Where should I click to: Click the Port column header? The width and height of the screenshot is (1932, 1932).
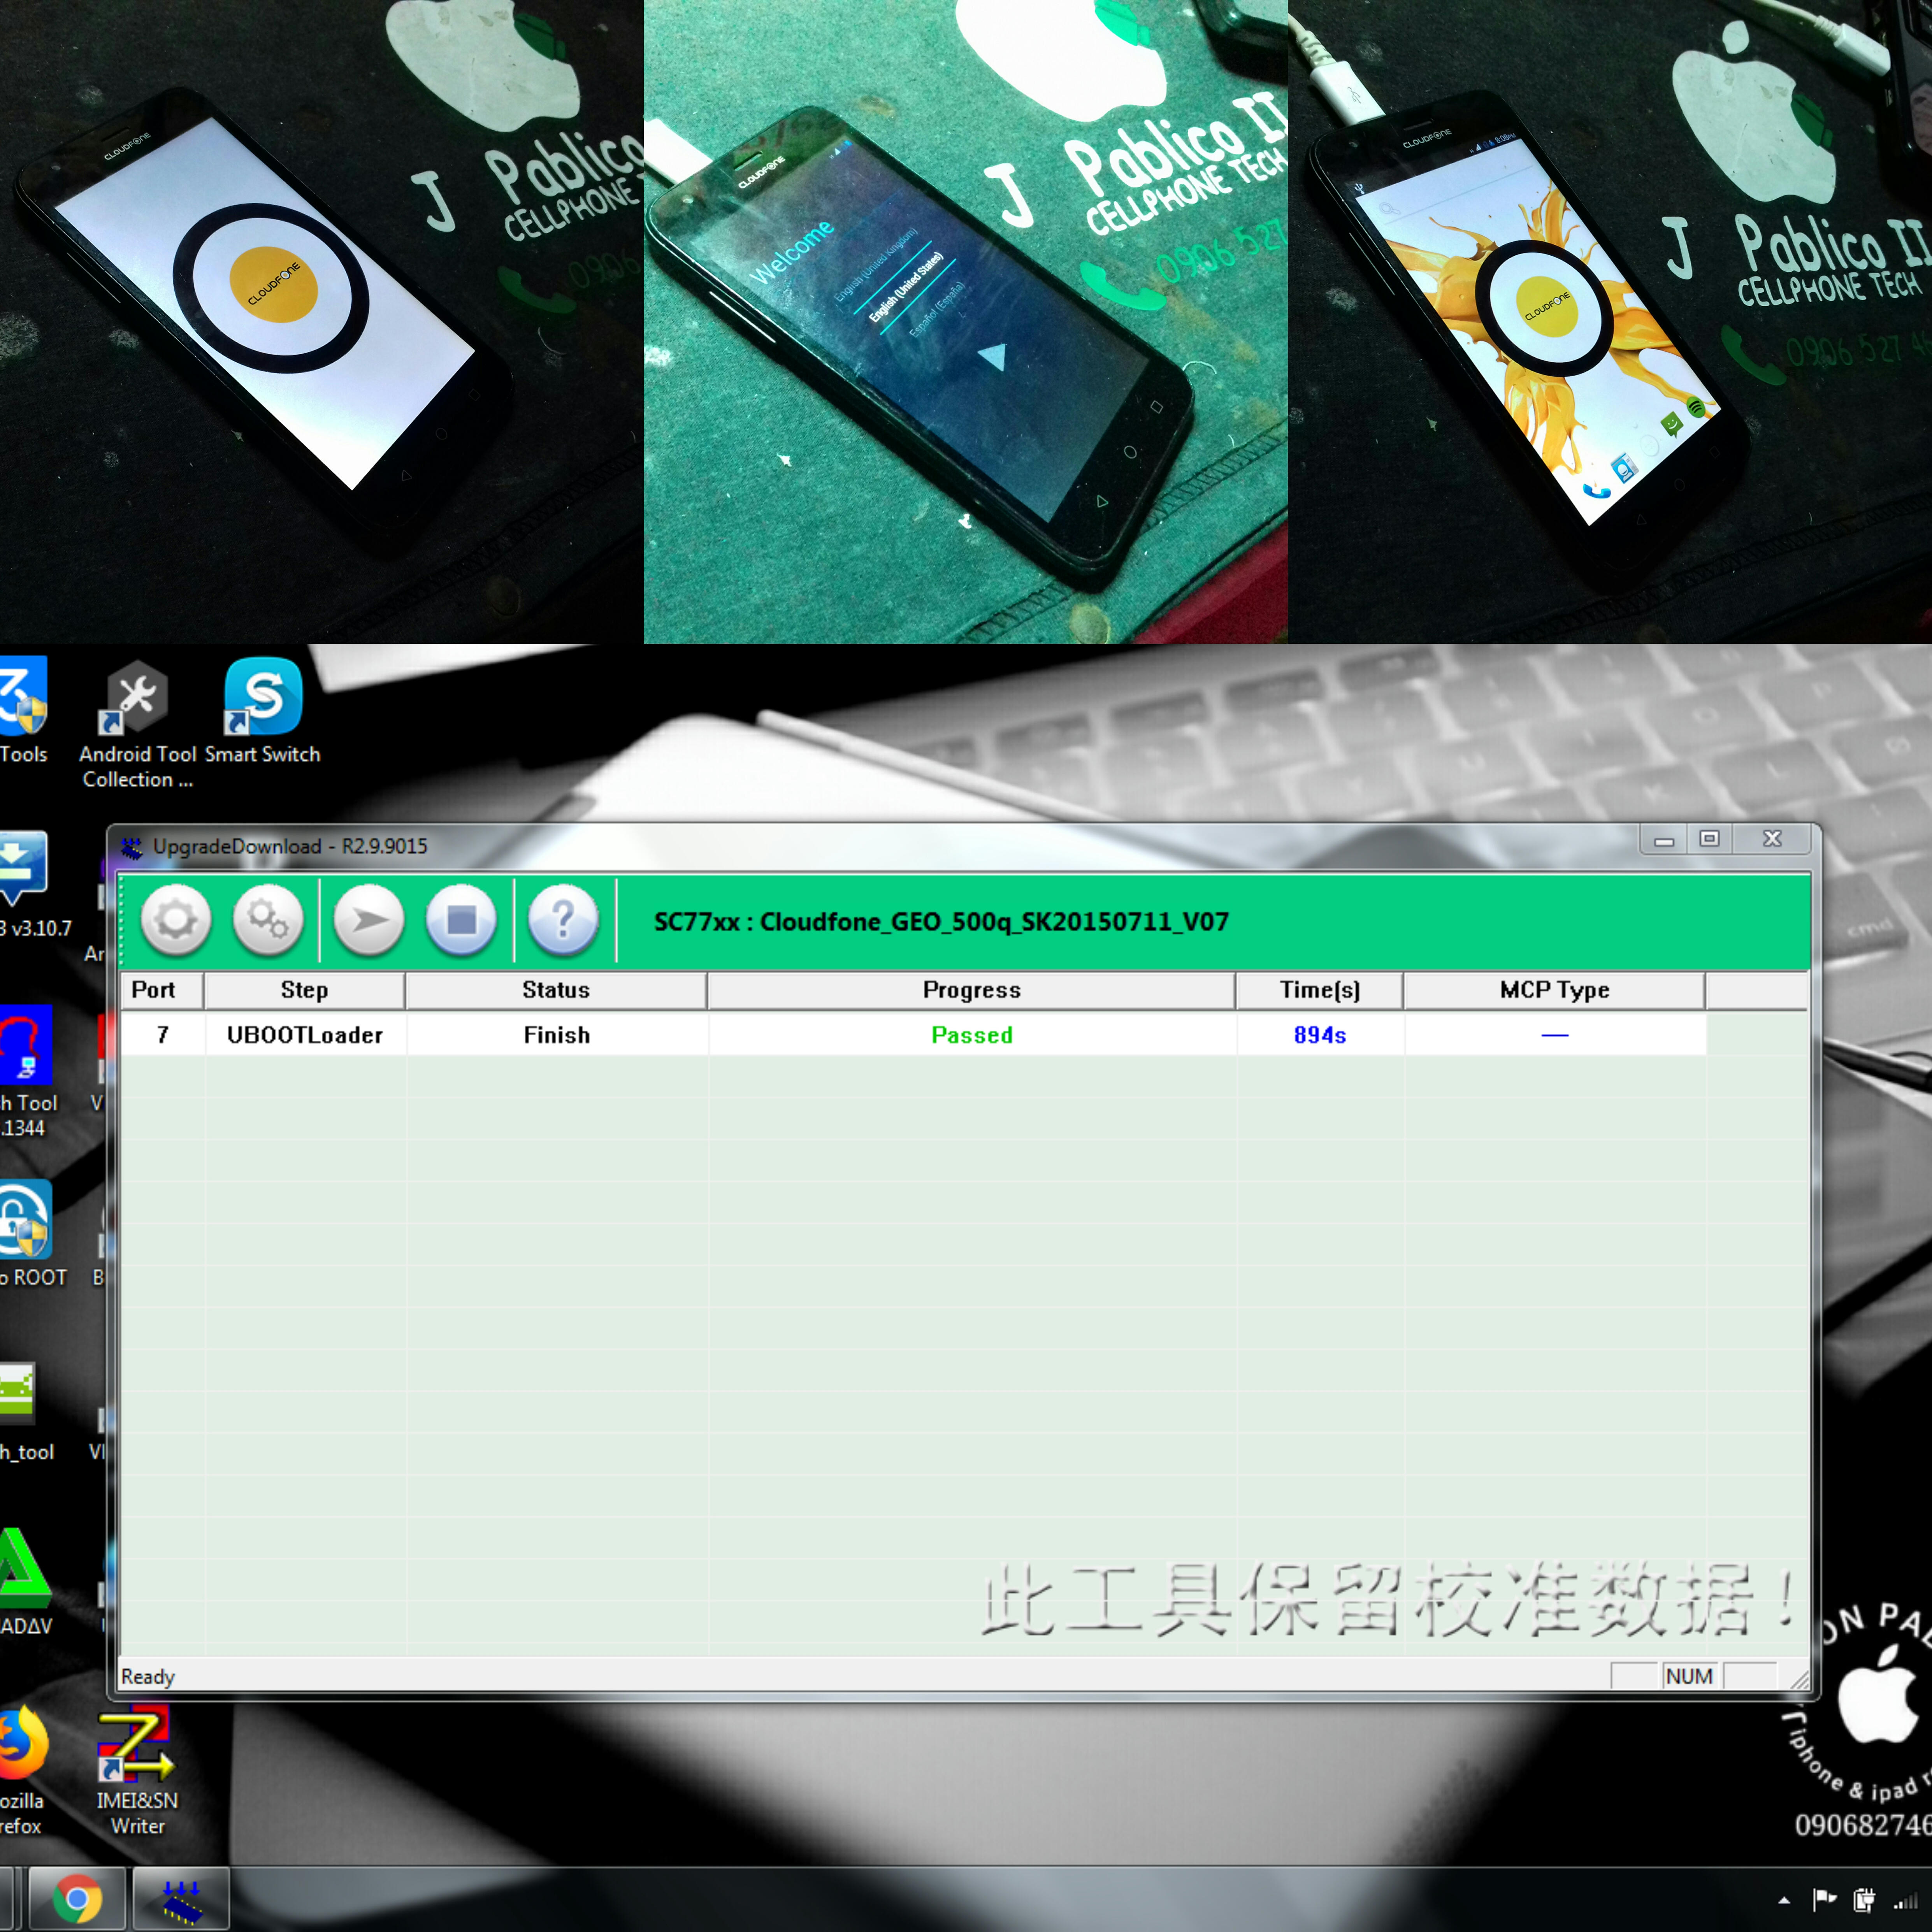161,990
